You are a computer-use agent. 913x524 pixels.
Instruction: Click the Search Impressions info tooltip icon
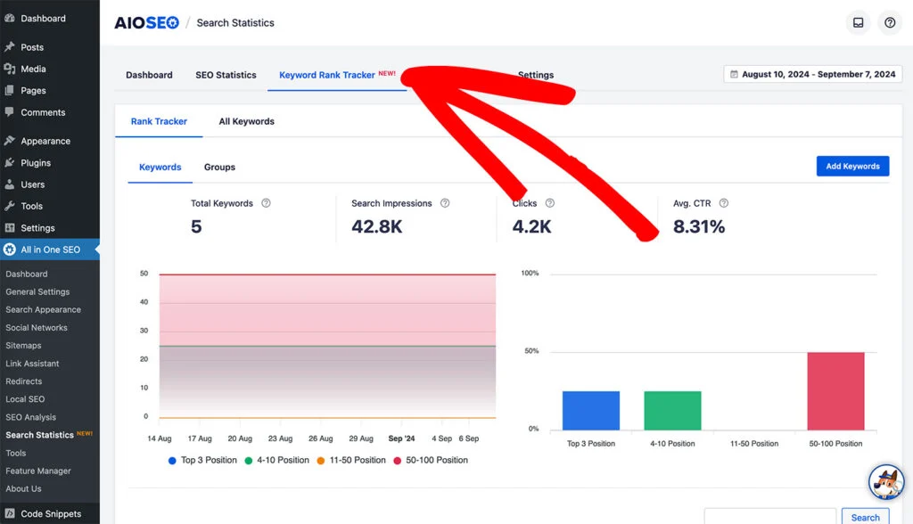coord(445,203)
